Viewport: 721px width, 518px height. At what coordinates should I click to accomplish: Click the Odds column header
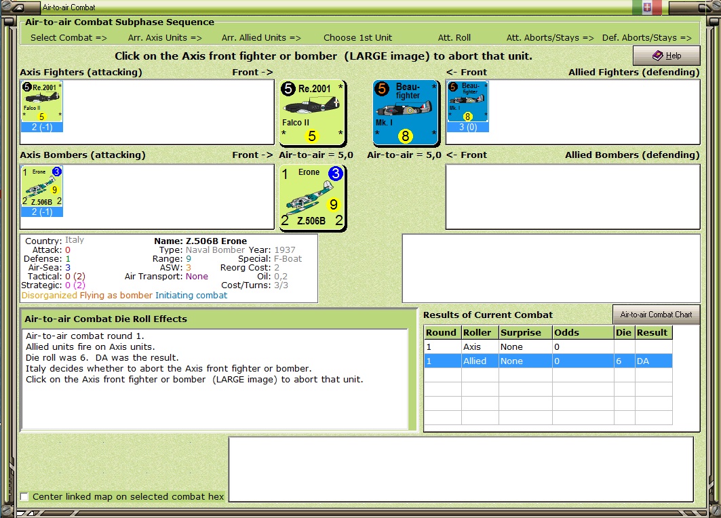coord(583,332)
